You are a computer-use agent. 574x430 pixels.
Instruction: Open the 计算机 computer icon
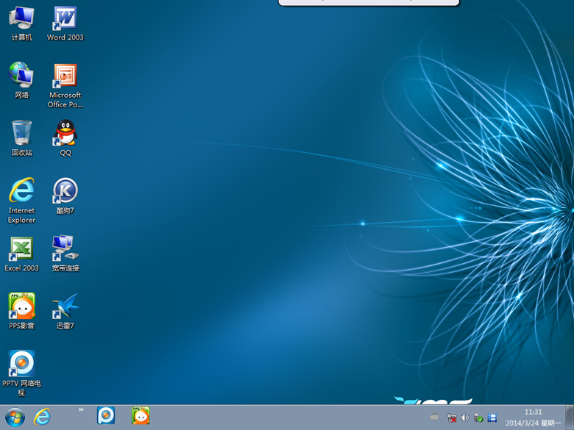21,18
